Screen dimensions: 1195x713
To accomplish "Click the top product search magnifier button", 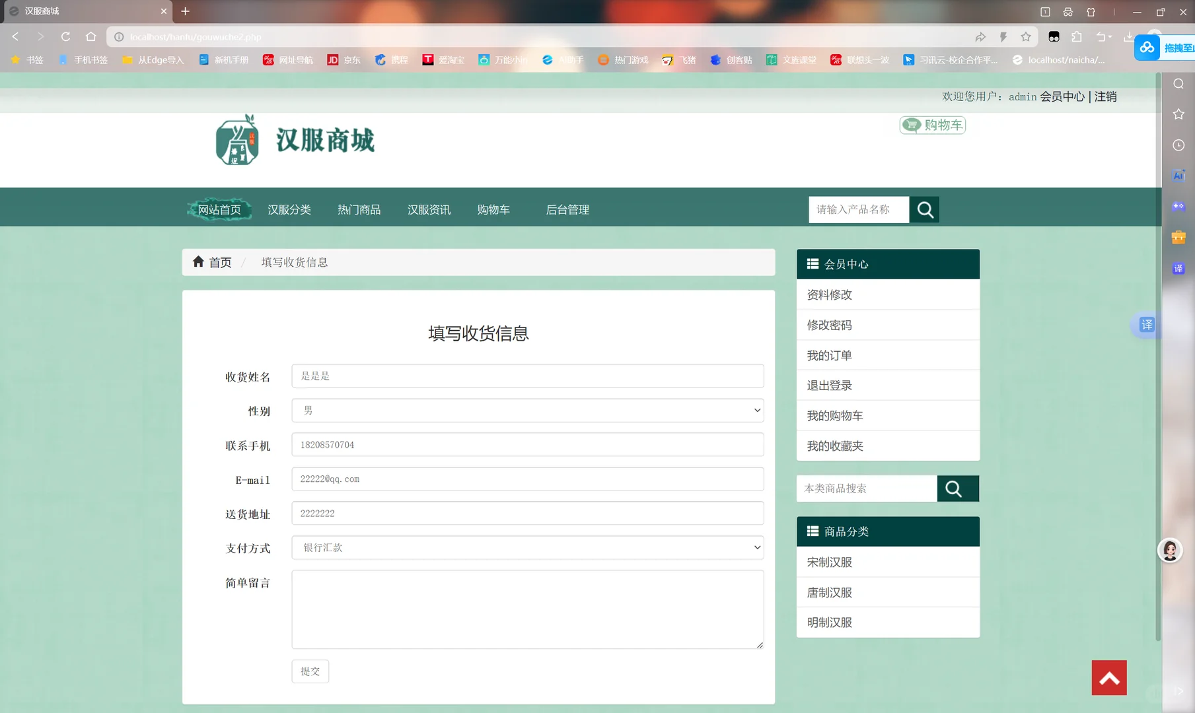I will coord(924,209).
